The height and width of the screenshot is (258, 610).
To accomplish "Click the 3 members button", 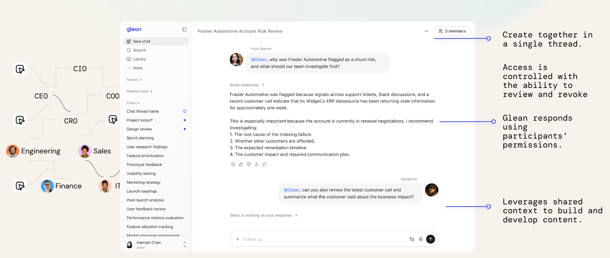I will coord(452,31).
